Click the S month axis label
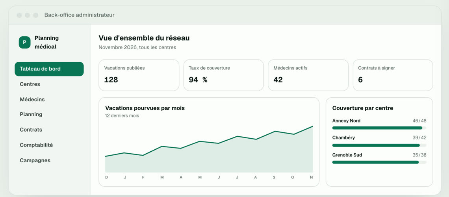 pos(274,177)
